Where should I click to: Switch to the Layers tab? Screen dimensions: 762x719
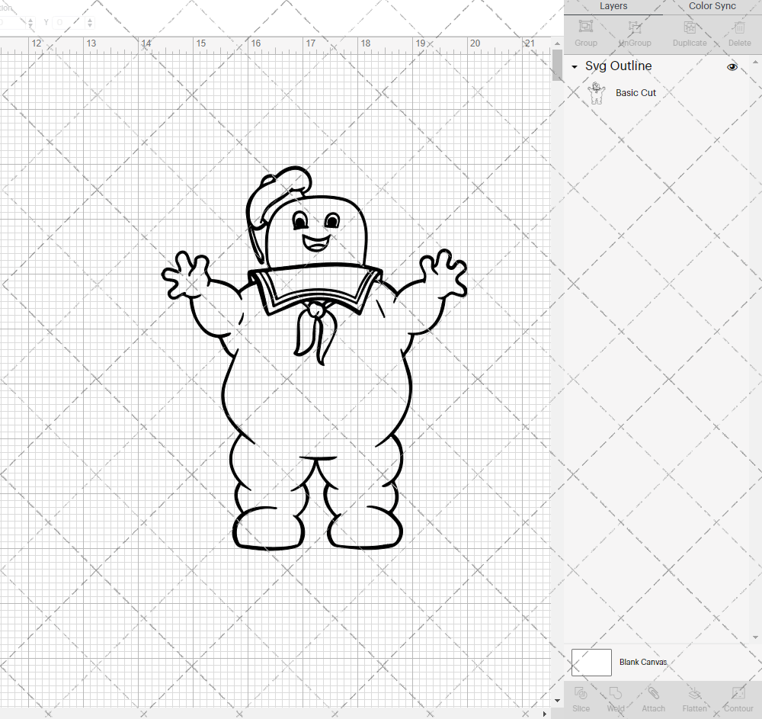(x=613, y=6)
